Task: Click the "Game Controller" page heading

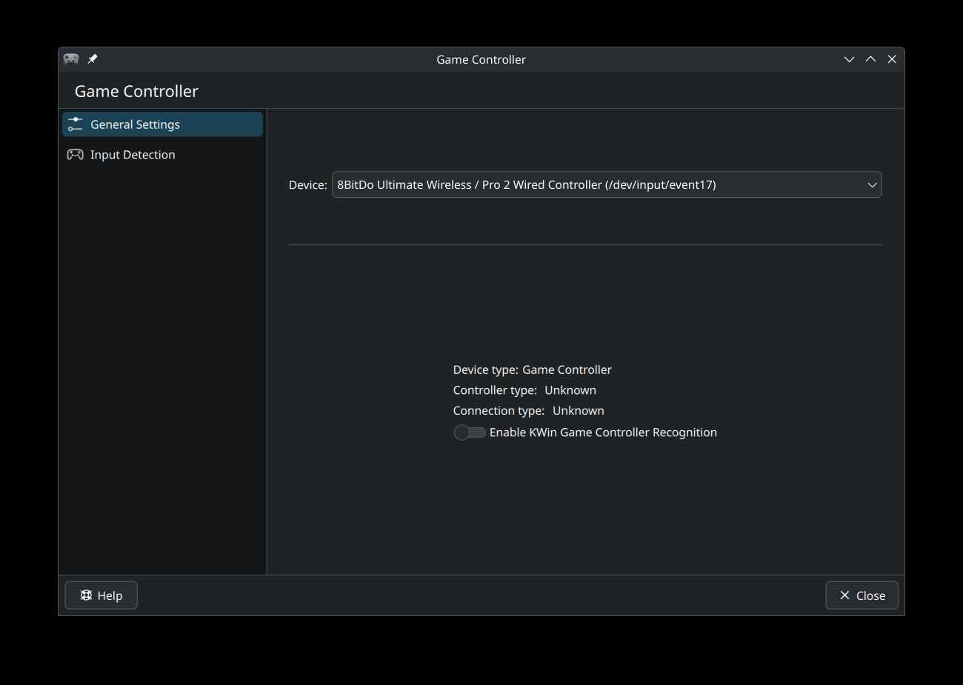Action: (136, 91)
